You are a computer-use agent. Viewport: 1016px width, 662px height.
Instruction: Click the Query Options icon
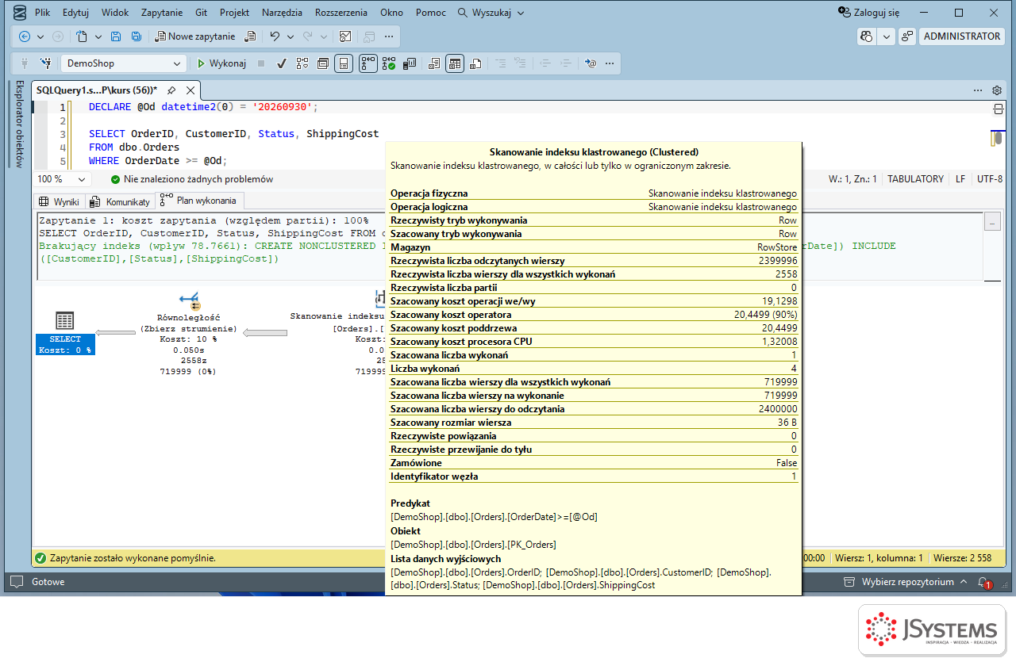[323, 63]
